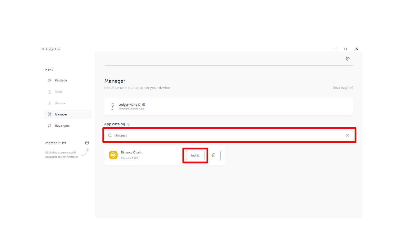This screenshot has height=226, width=403.
Task: Click the Binance Chain app logo
Action: point(113,155)
